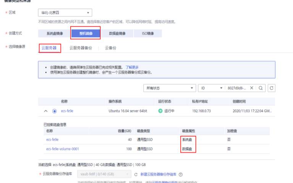Switch to 云服务器 image source tab
This screenshot has width=293, height=183.
pyautogui.click(x=49, y=48)
